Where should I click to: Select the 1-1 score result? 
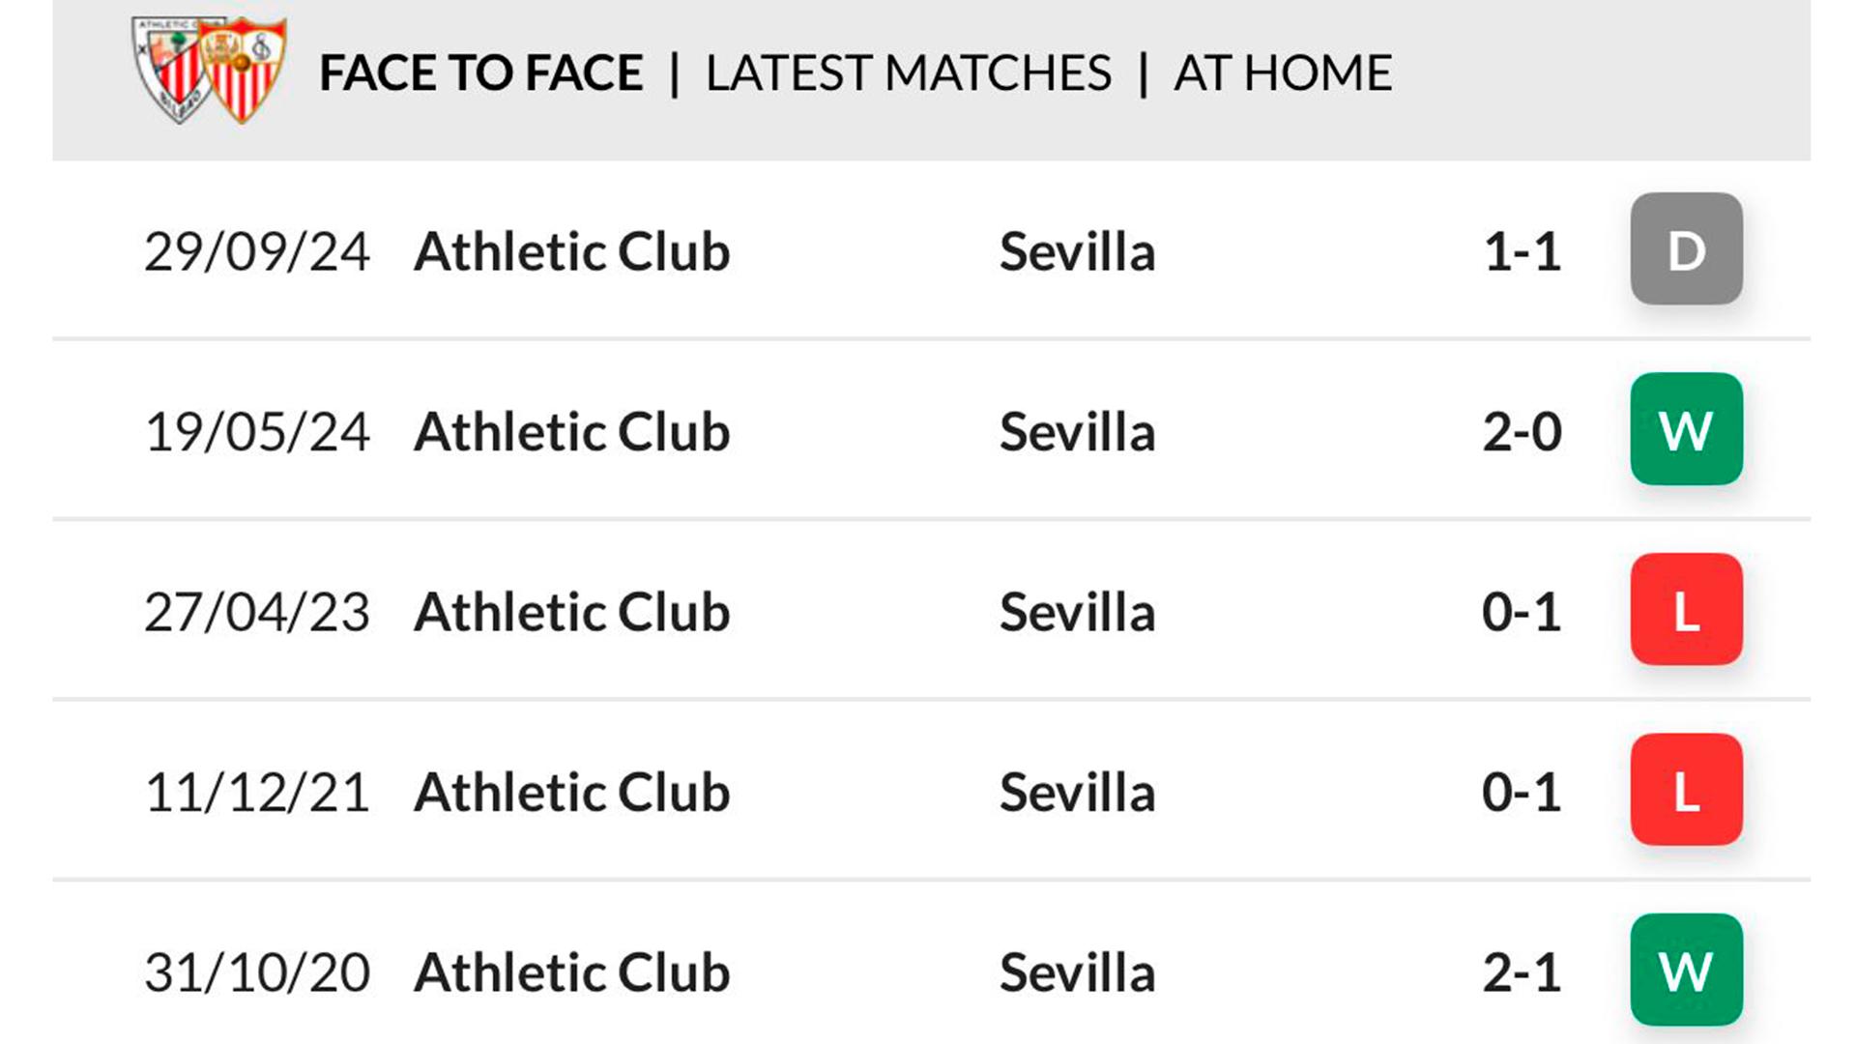pos(1522,252)
